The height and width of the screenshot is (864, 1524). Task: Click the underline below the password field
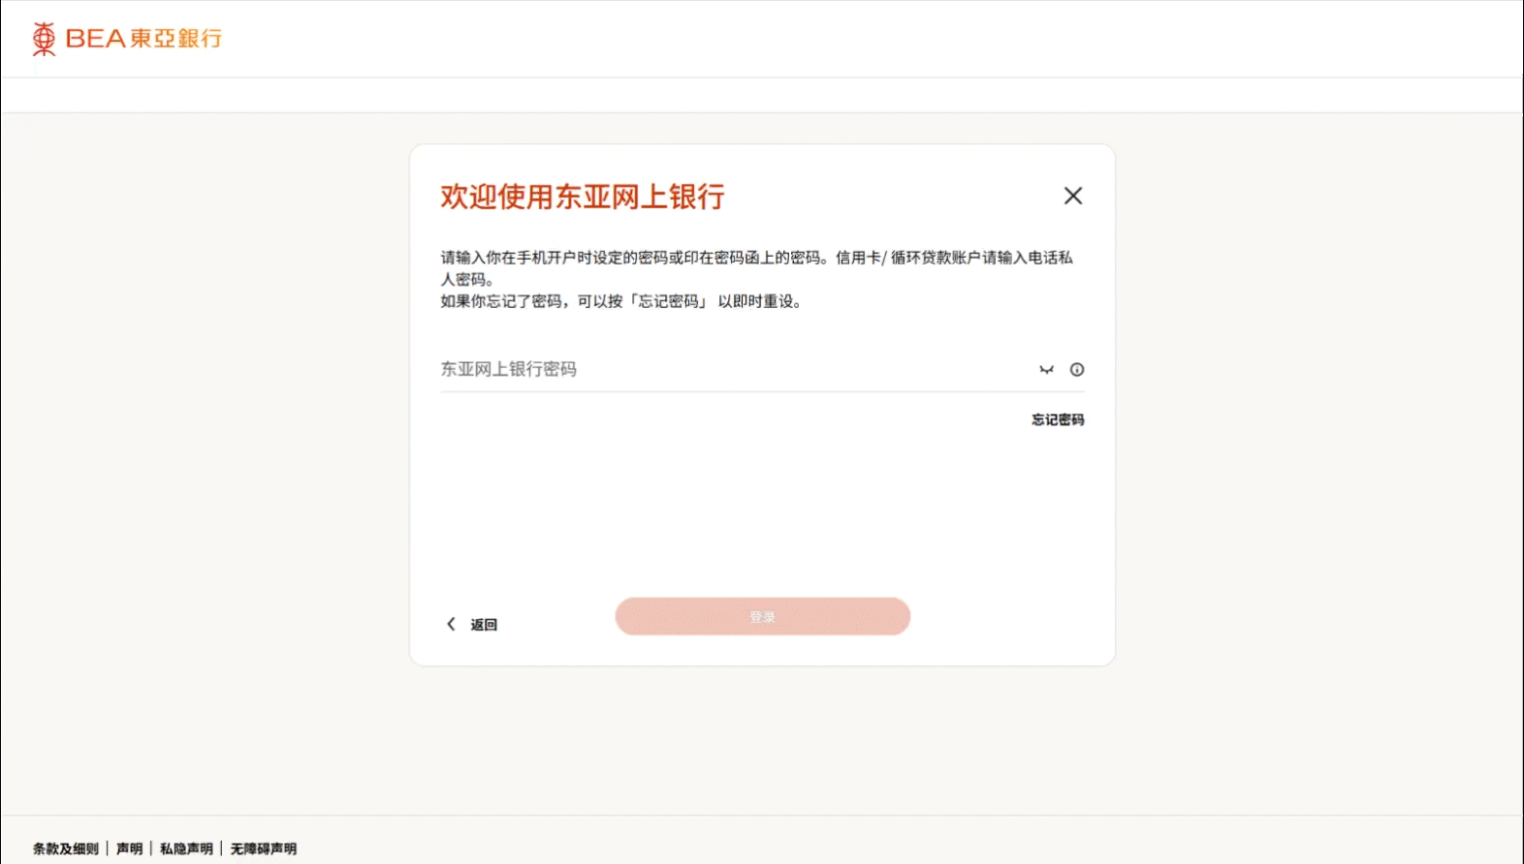762,391
